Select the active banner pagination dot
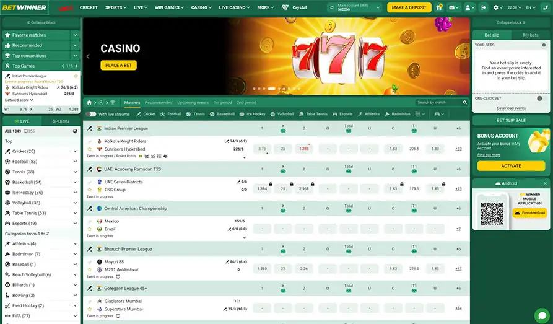Image resolution: width=553 pixels, height=324 pixels. coord(272,89)
